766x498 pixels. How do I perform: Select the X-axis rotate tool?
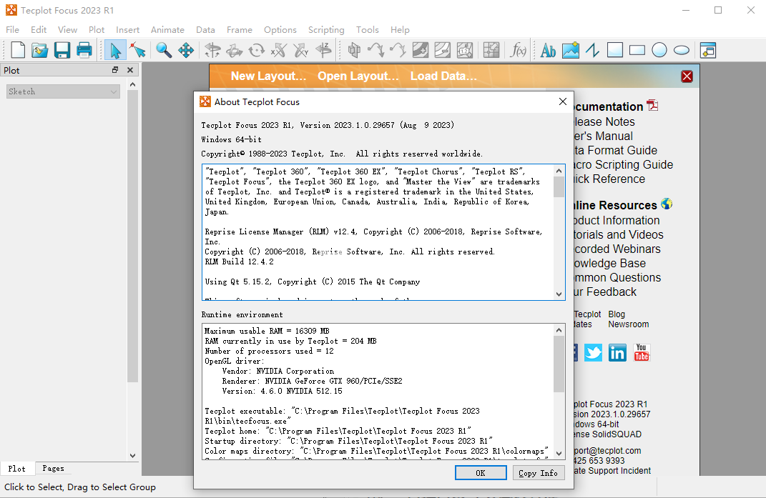[x=279, y=50]
